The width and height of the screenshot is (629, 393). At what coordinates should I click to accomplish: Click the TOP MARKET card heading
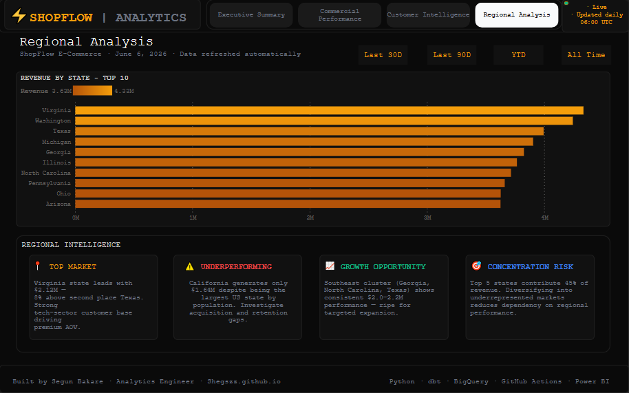coord(73,266)
